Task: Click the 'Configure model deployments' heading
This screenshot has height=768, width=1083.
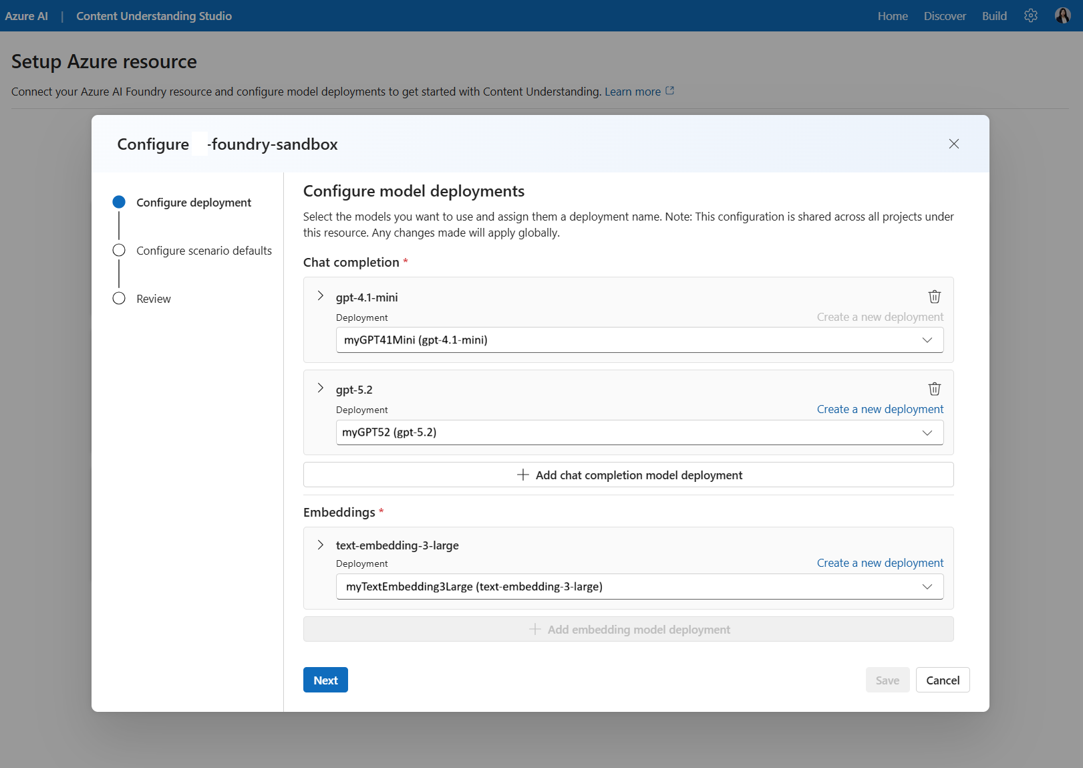Action: click(x=414, y=191)
